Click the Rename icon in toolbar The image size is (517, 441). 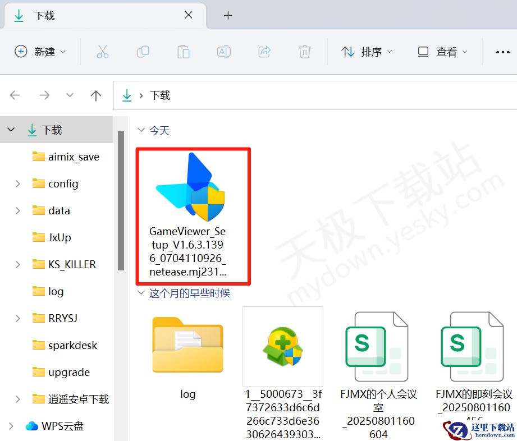[x=224, y=52]
